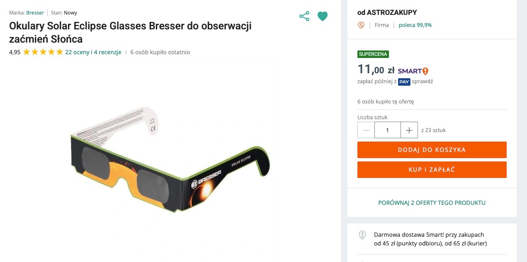Open the Bresser brand link
527x262 pixels.
(x=35, y=13)
